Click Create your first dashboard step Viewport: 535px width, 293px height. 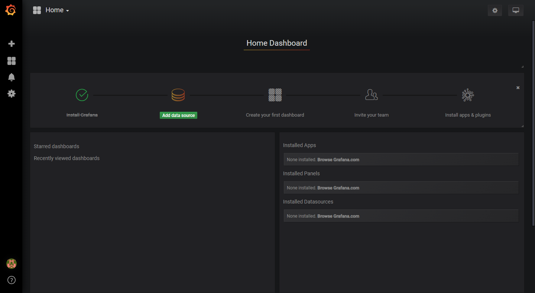[275, 115]
